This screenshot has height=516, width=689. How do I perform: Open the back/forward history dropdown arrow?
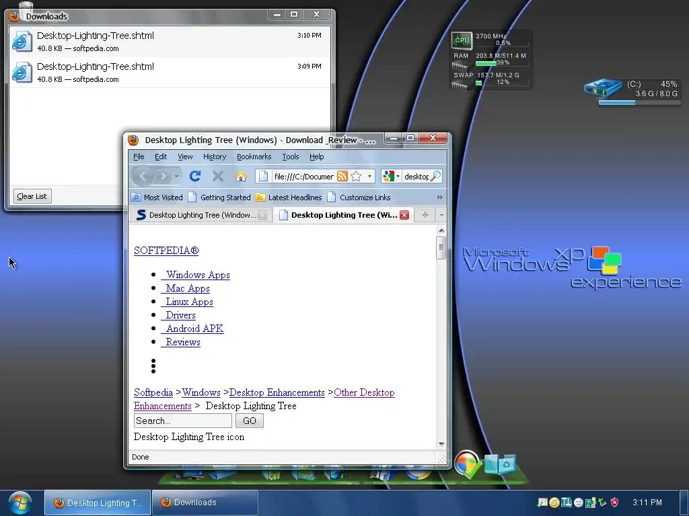point(177,176)
